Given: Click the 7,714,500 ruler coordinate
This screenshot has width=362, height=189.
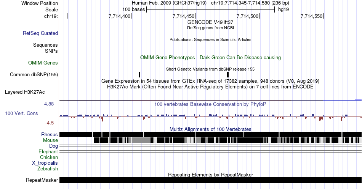Looking at the screenshot, I should coord(247,16).
